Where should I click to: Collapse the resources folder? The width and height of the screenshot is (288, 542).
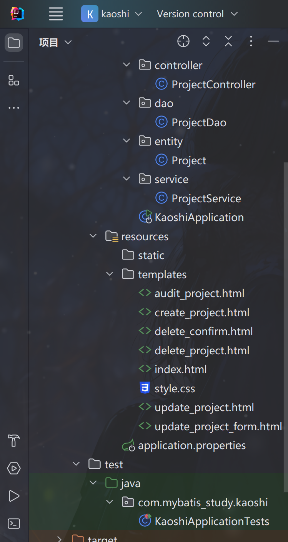(x=93, y=236)
